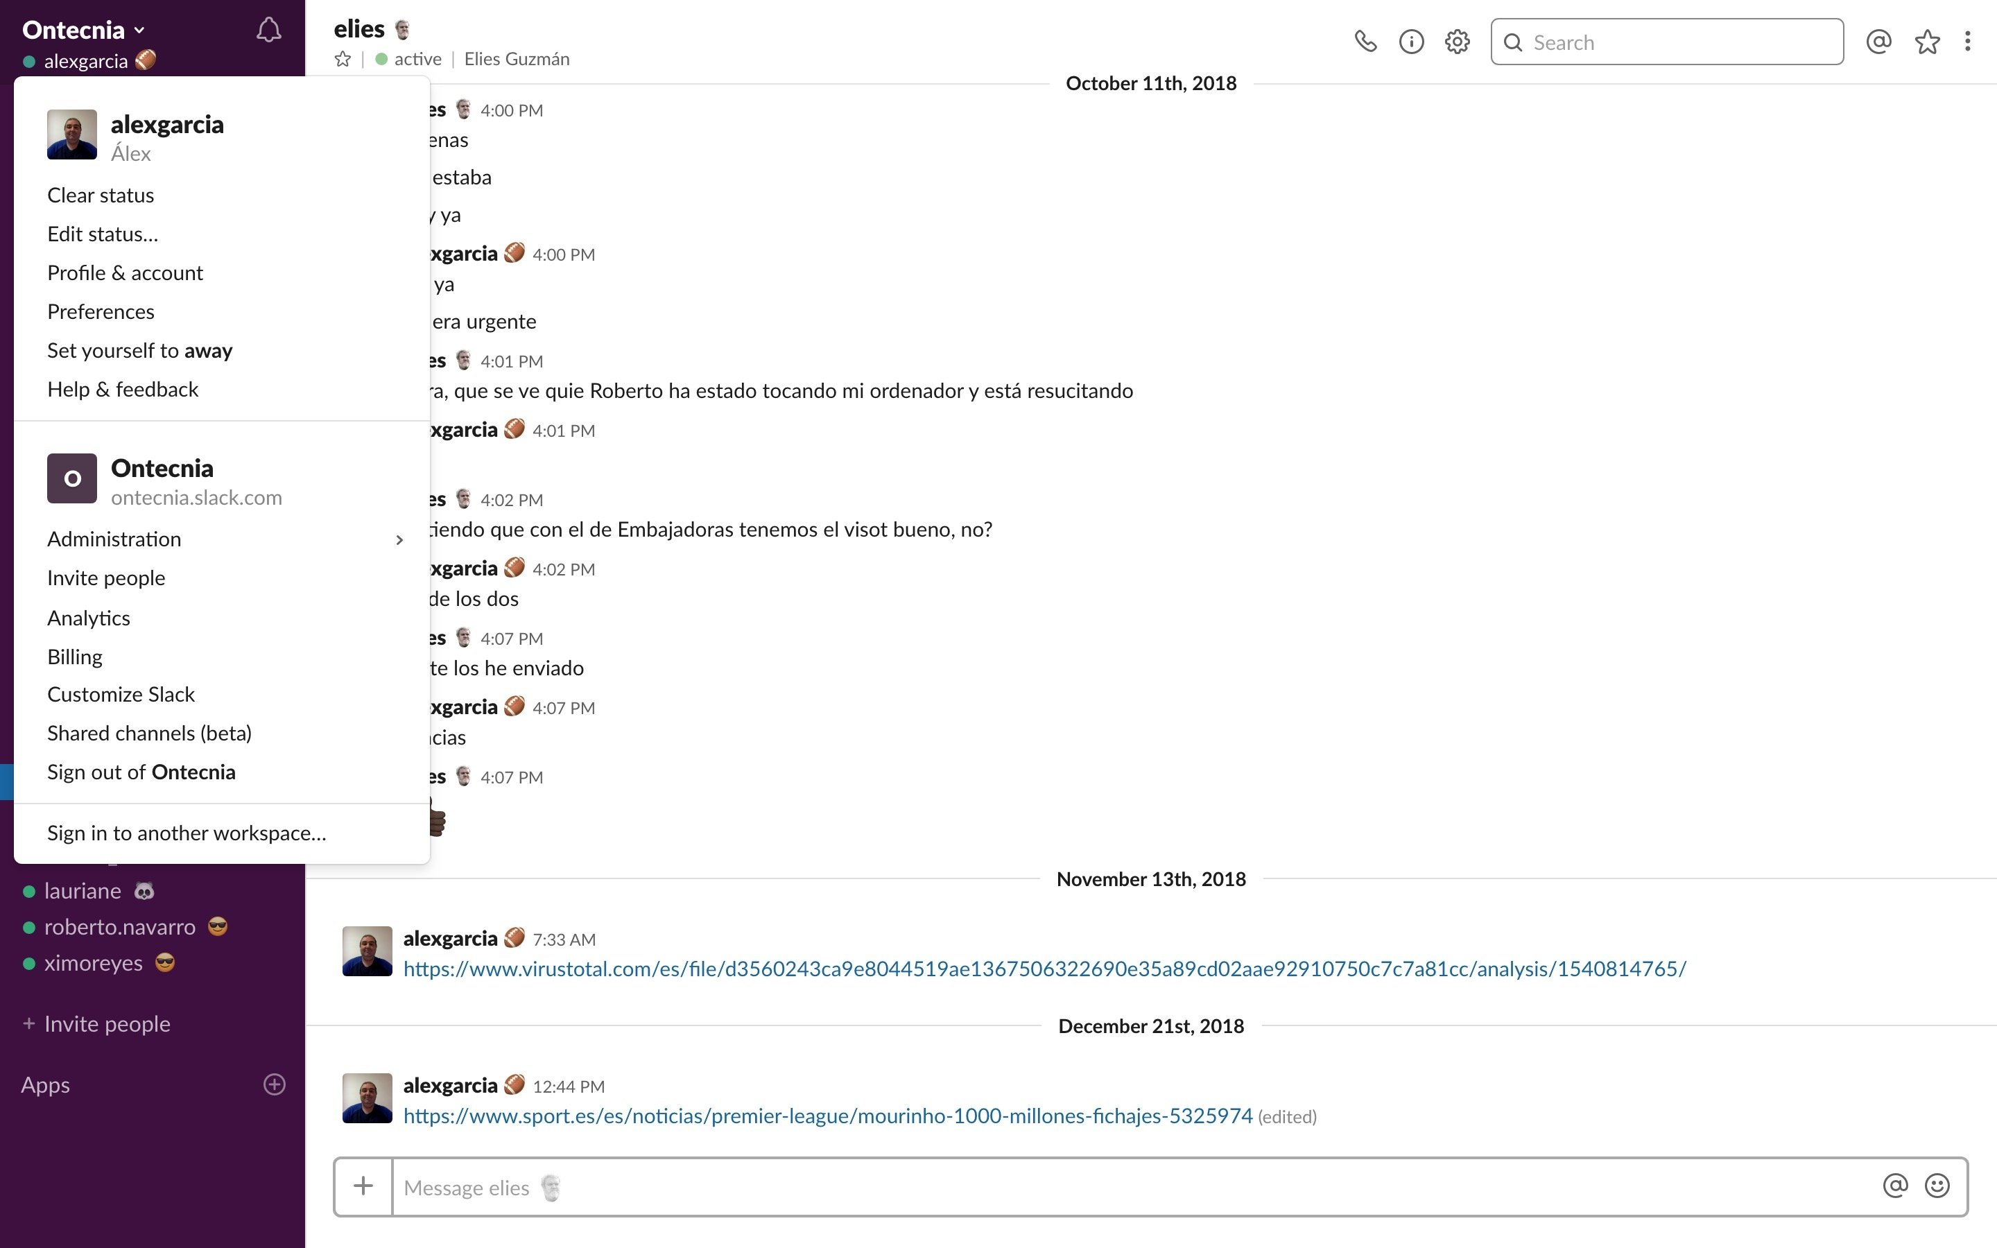The height and width of the screenshot is (1248, 1997).
Task: Click the emoji reaction icon in message box
Action: pyautogui.click(x=1938, y=1185)
